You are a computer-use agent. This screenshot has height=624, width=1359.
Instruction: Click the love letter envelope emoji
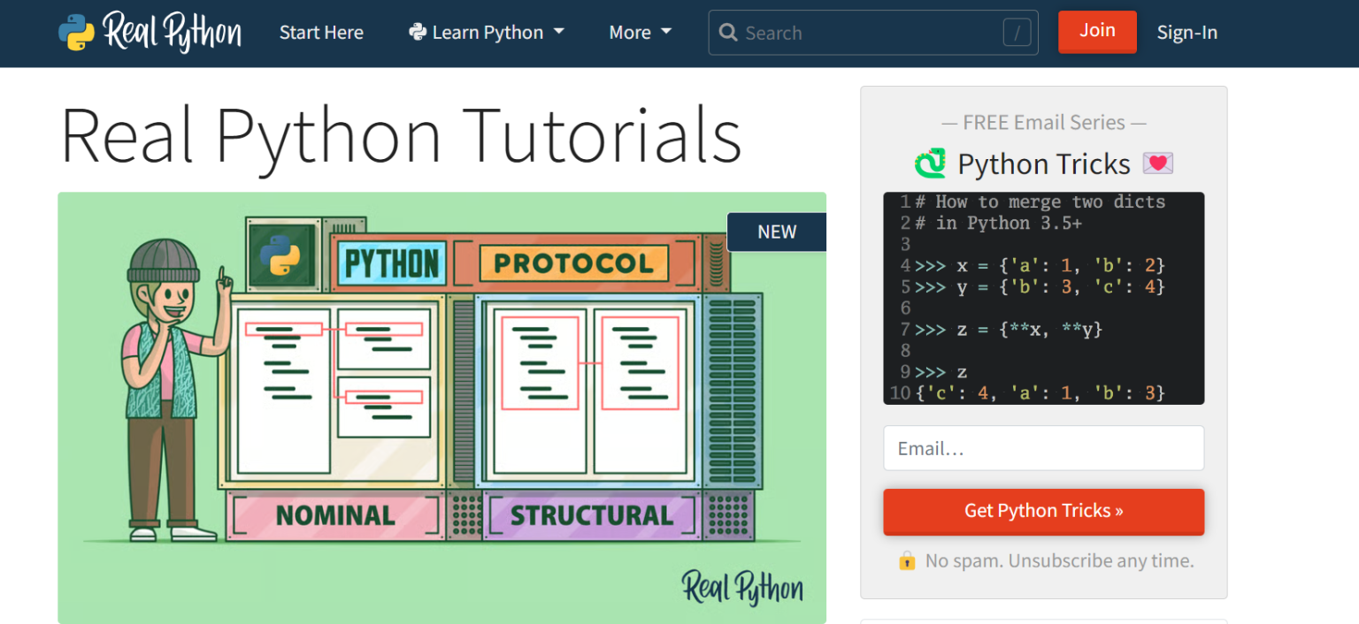(1157, 164)
